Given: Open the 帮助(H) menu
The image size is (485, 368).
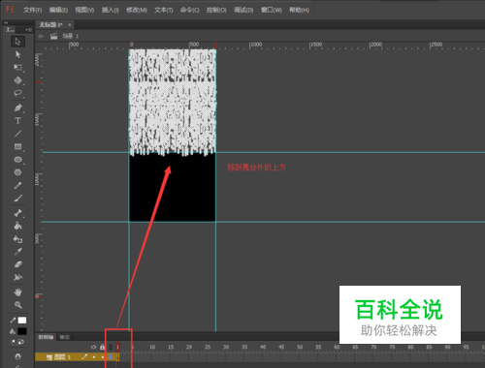Looking at the screenshot, I should (x=299, y=10).
